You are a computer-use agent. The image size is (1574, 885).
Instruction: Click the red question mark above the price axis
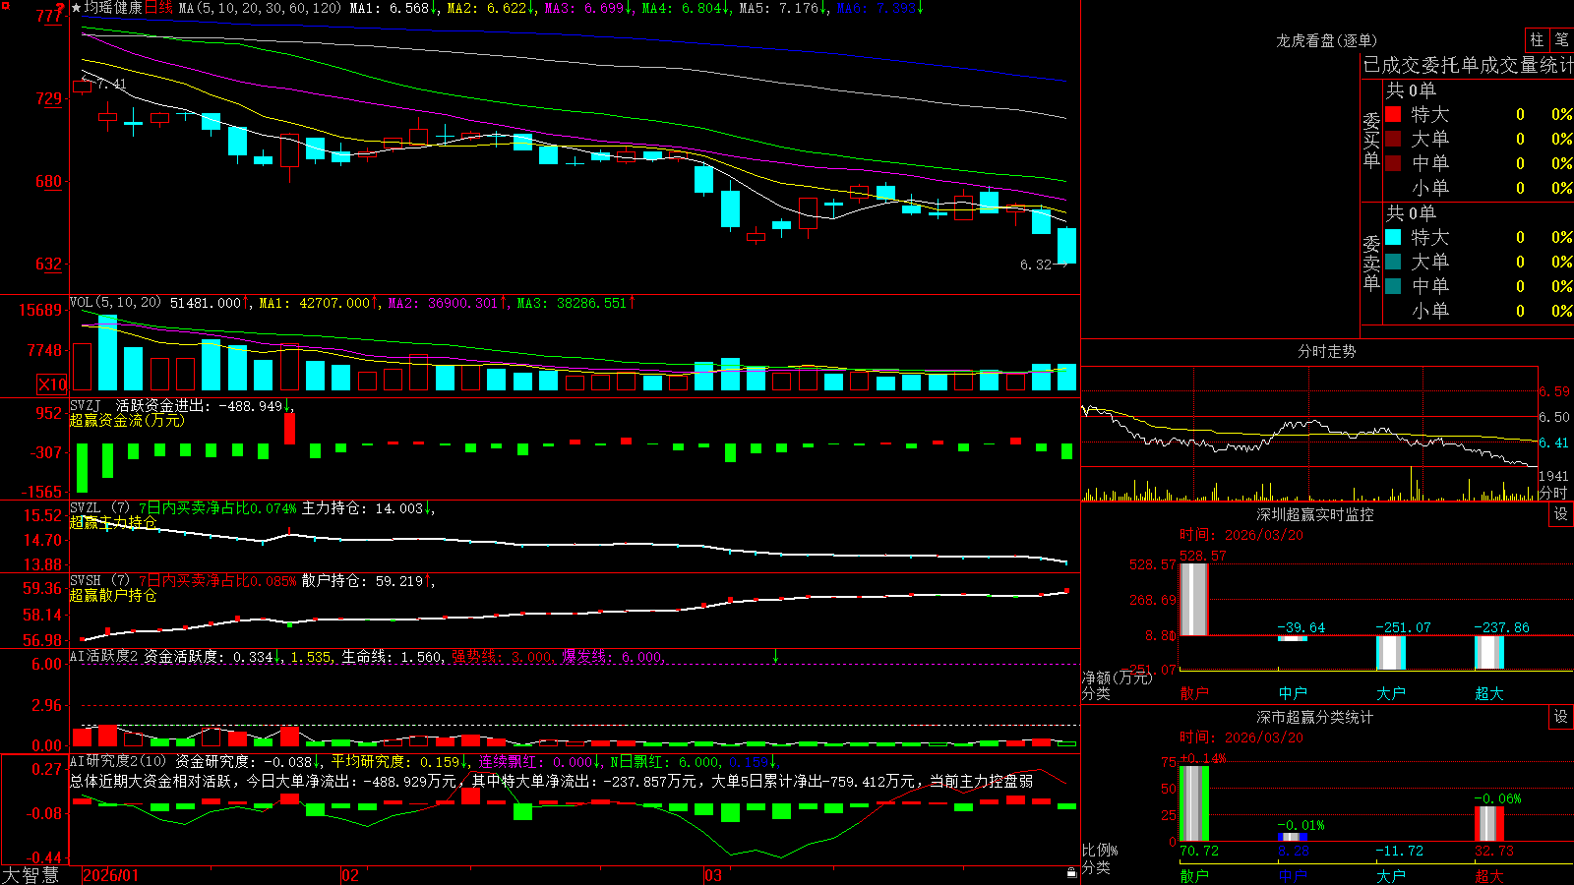point(60,9)
